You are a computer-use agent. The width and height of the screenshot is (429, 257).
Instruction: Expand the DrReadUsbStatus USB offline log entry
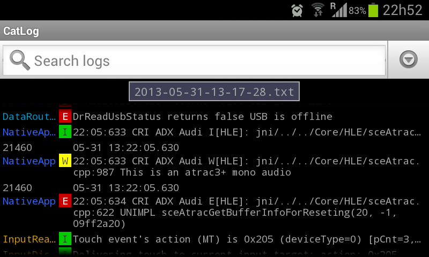point(203,117)
